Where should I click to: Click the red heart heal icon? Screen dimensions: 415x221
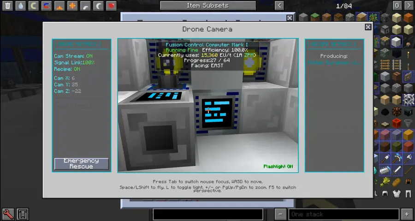[111, 6]
